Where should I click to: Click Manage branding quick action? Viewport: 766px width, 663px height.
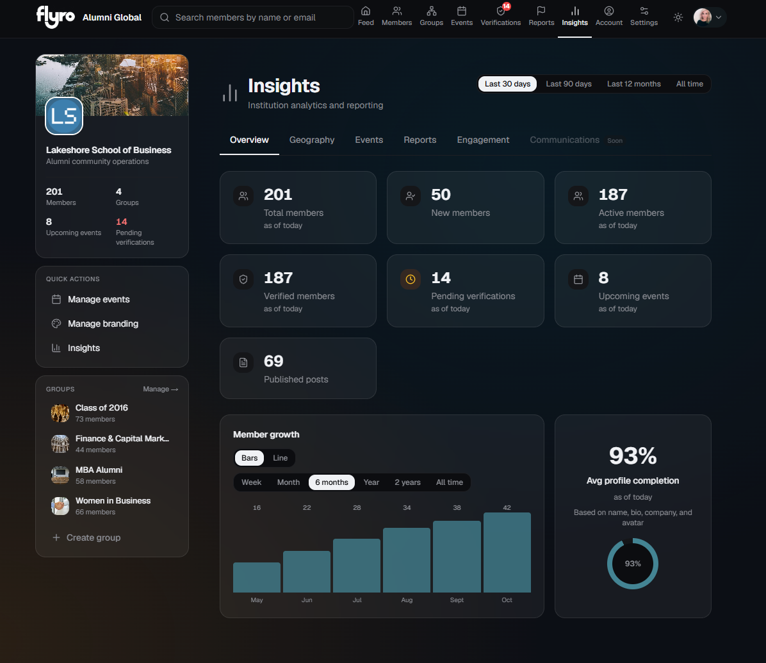click(x=112, y=323)
